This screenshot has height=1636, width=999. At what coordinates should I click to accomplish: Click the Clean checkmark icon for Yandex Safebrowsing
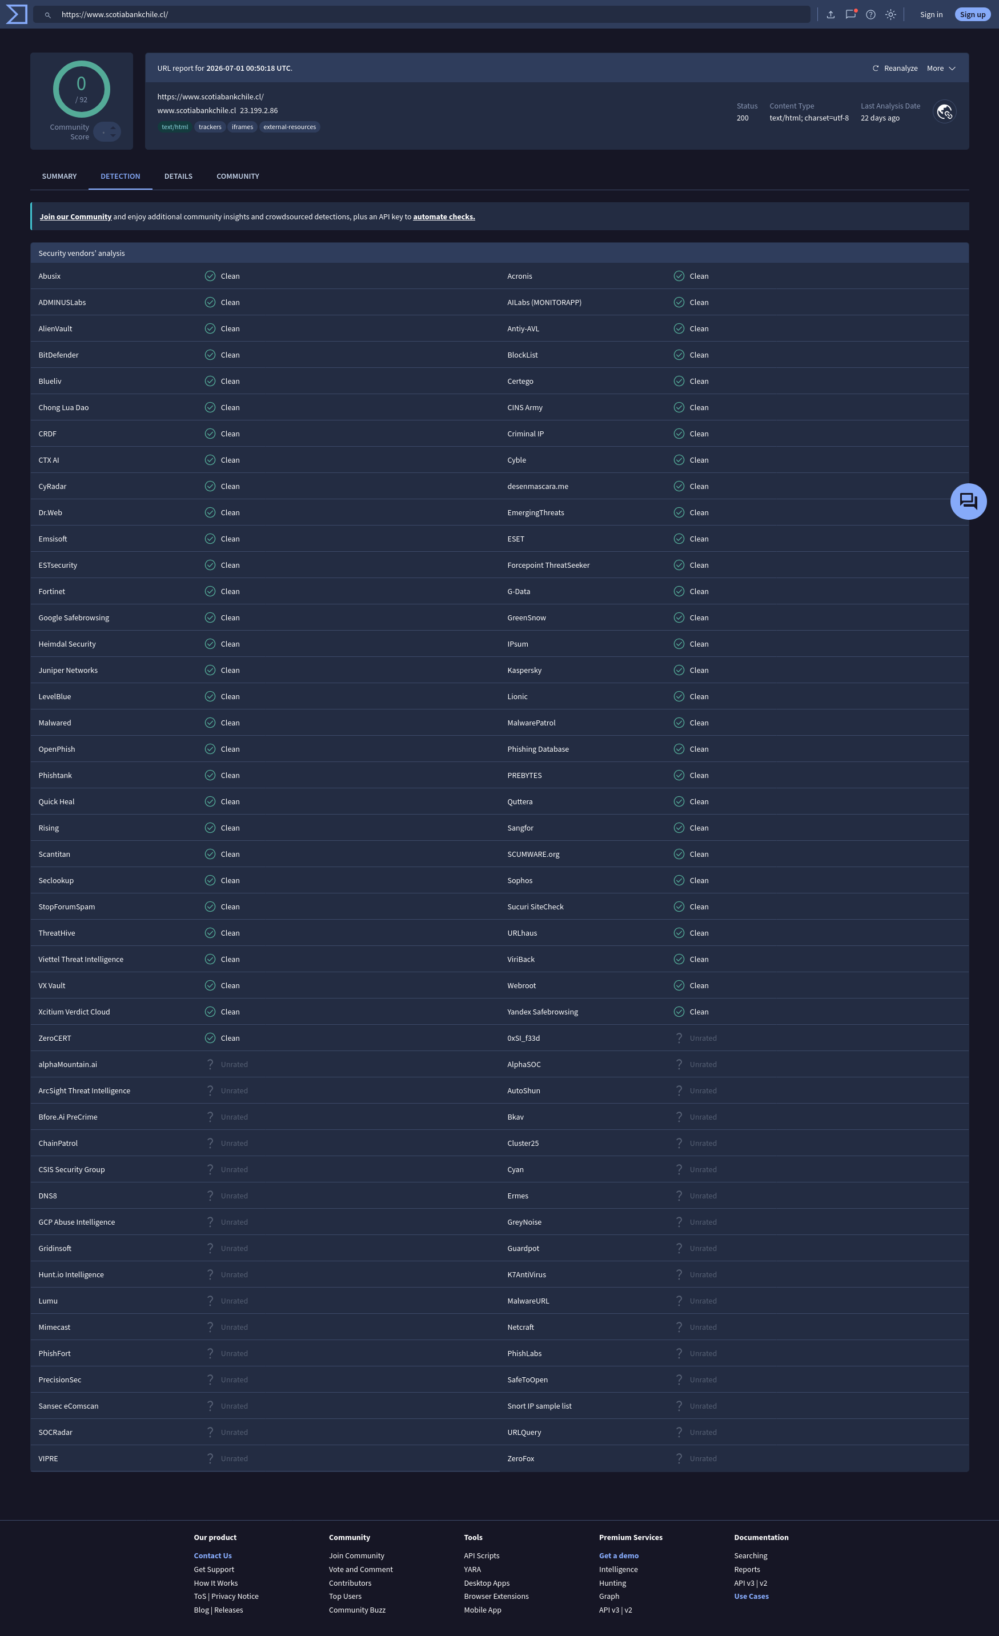pos(679,1012)
